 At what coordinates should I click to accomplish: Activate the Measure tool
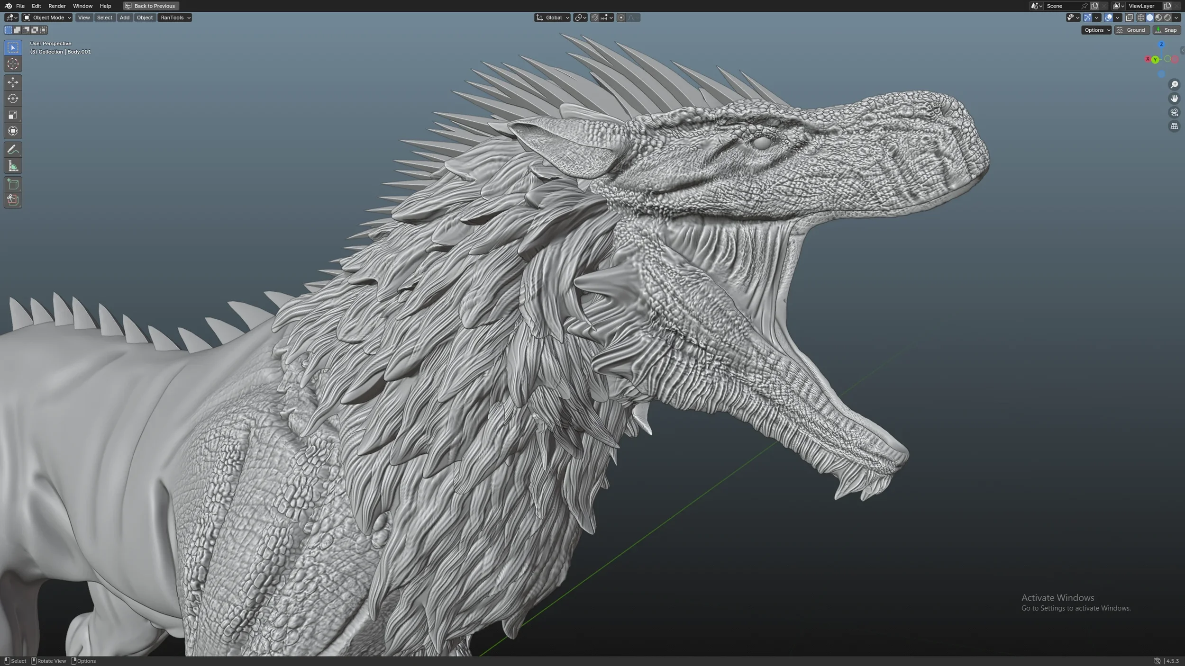(13, 166)
